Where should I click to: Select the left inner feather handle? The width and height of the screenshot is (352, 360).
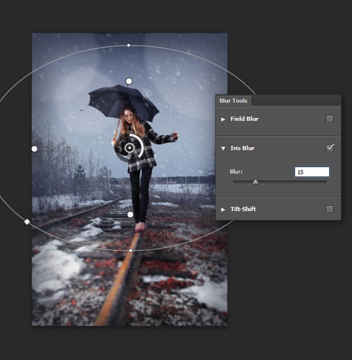(34, 149)
